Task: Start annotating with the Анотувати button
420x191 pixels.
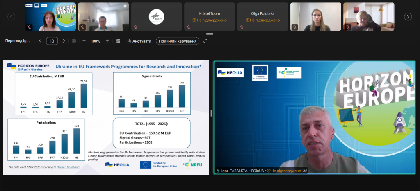Action: click(x=139, y=41)
